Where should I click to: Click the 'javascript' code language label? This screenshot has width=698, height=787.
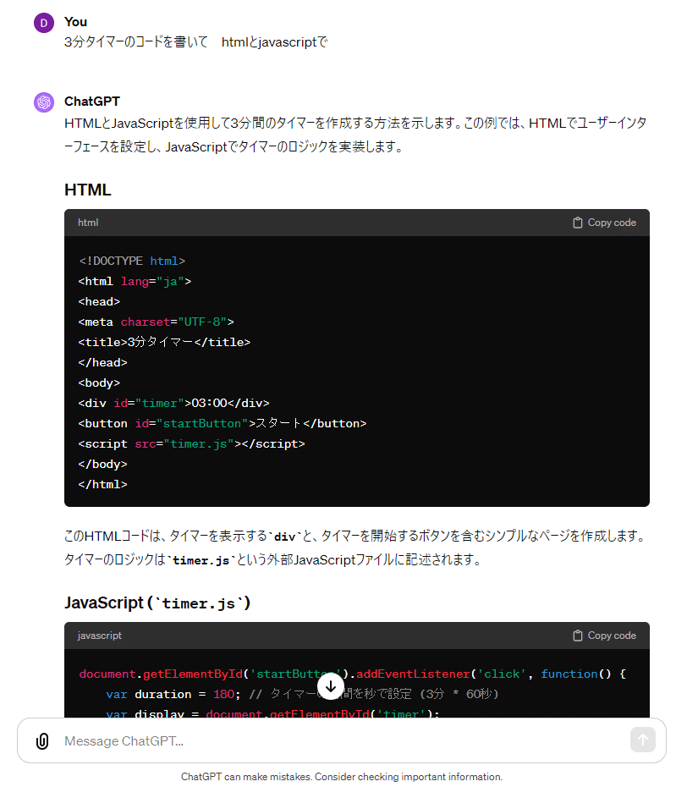click(x=99, y=636)
